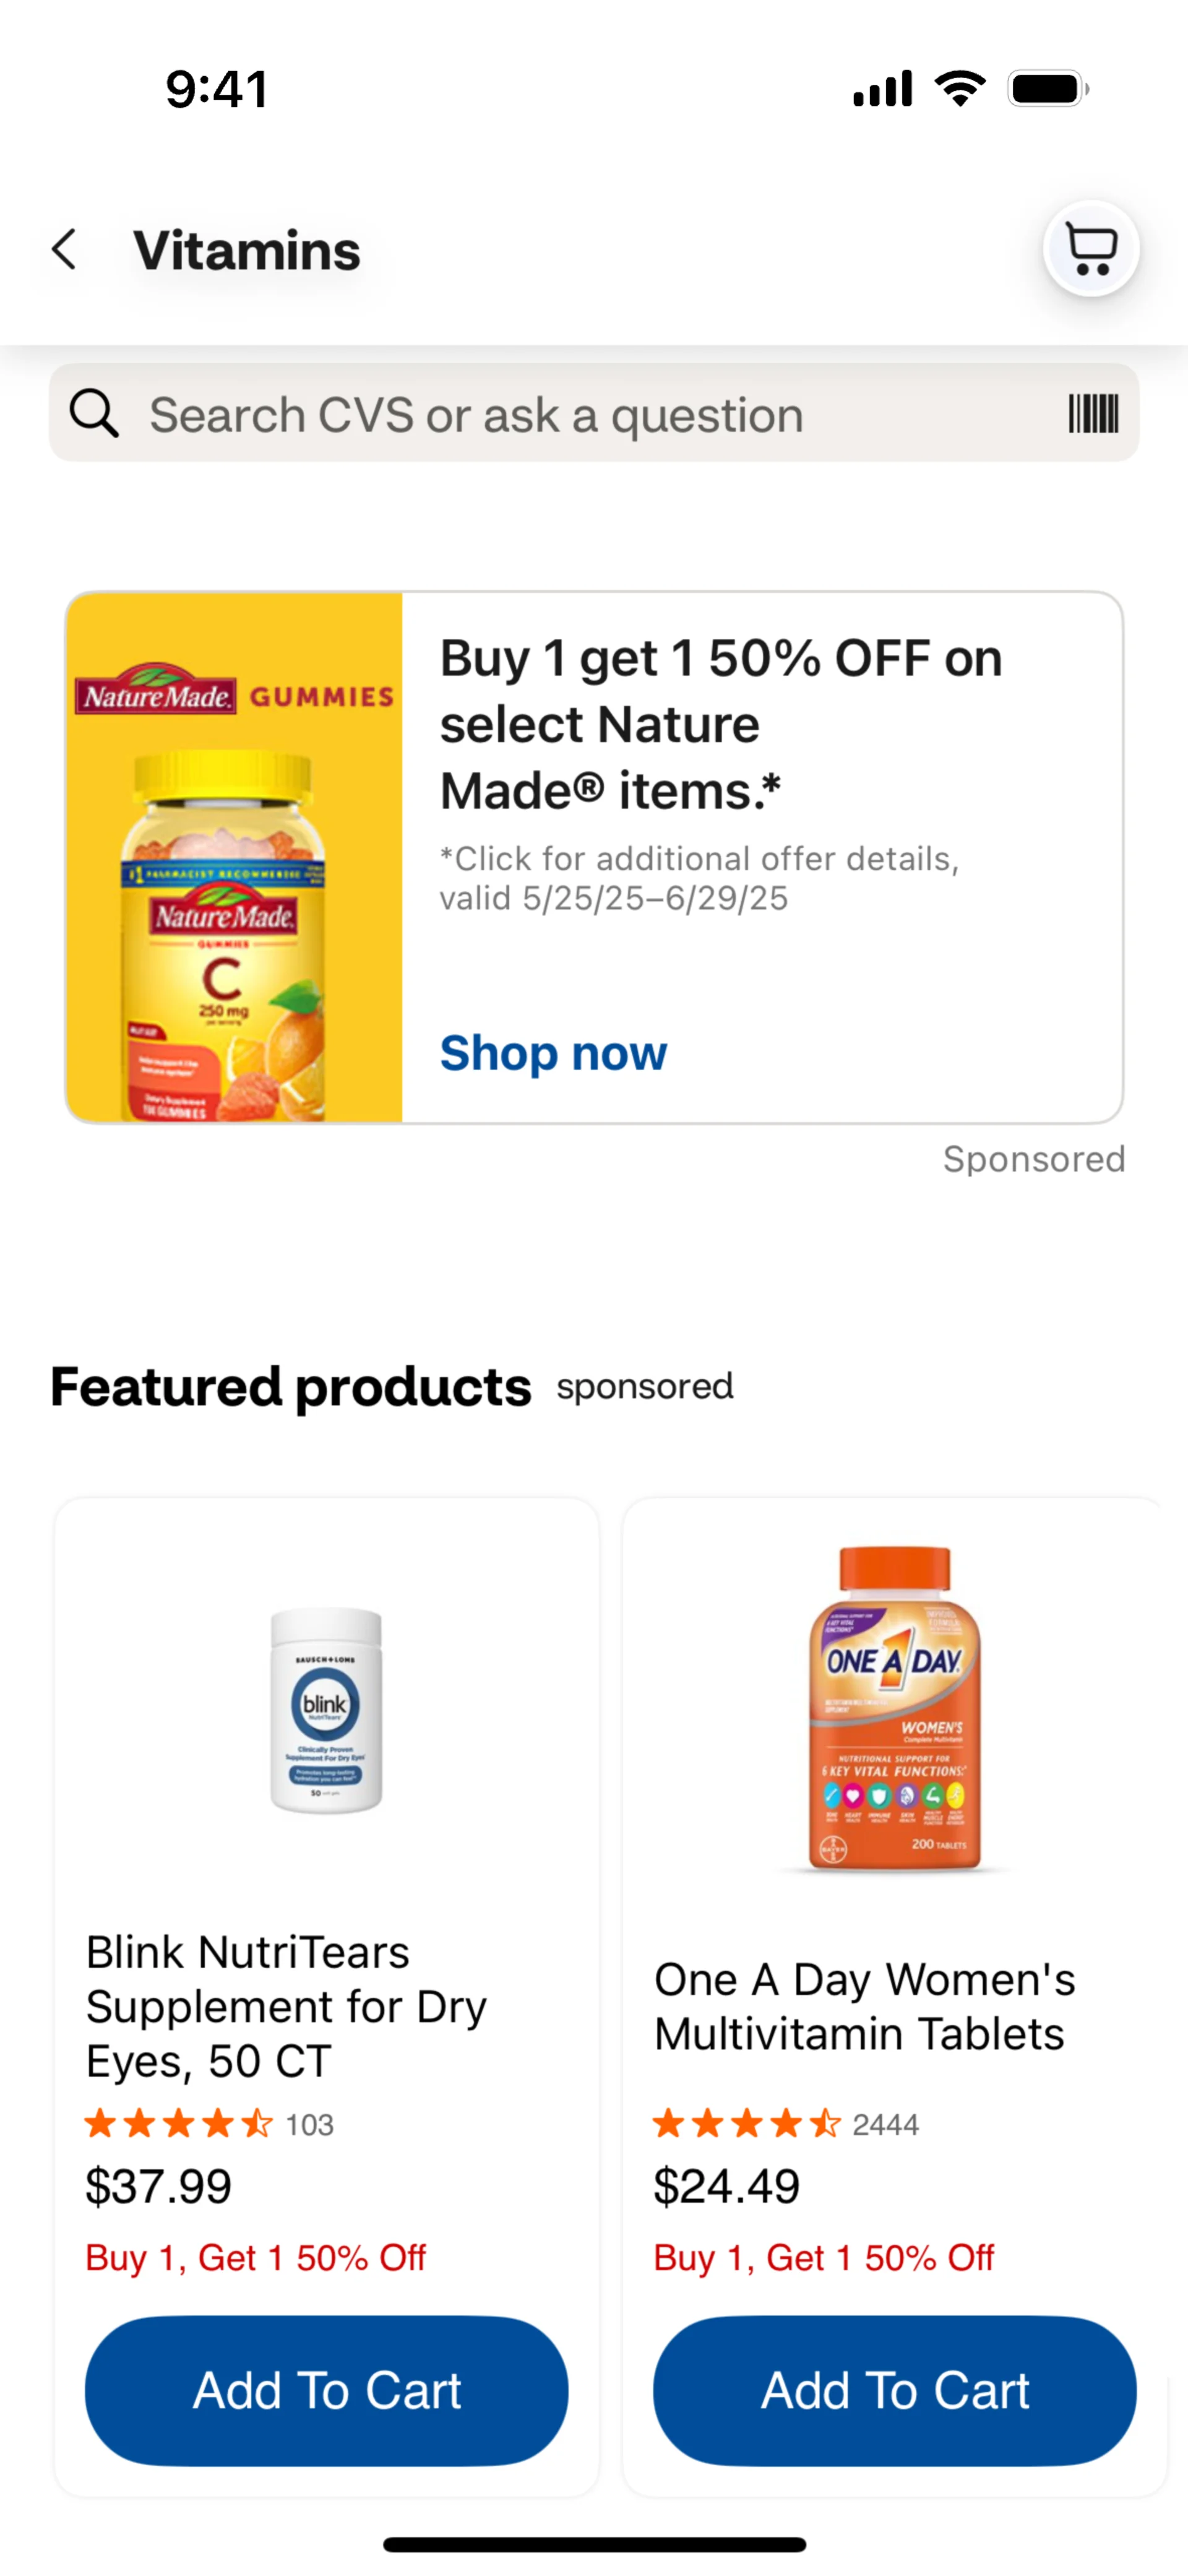Screen dimensions: 1188x2576
Task: Open One A Day Women's Multivitamin title
Action: point(864,2006)
